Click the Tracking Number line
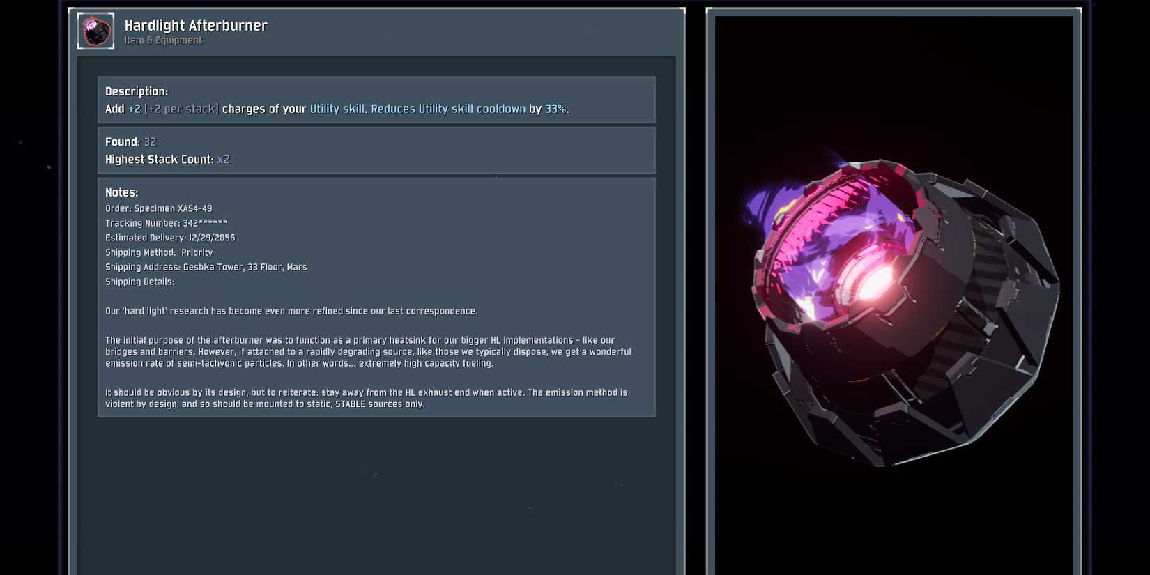1150x575 pixels. 166,223
